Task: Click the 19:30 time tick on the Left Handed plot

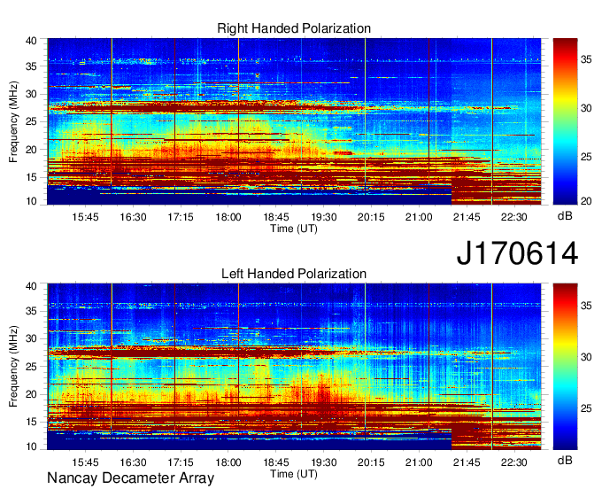Action: coord(323,462)
